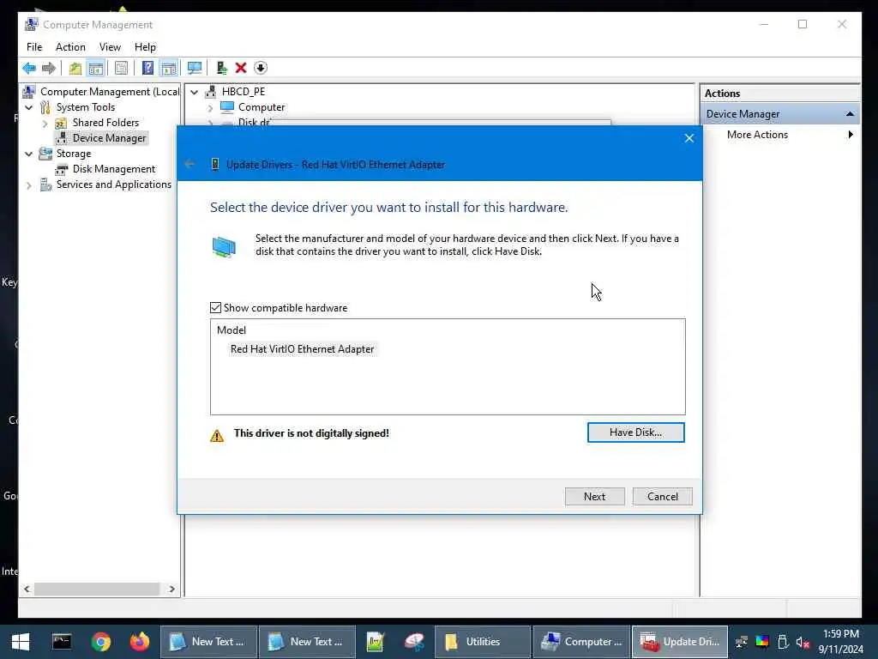Open the green chart app taskbar icon
The width and height of the screenshot is (878, 659).
[376, 642]
